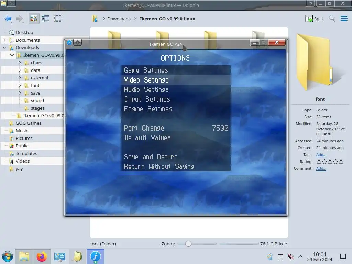Click the free disk space bar

point(239,244)
